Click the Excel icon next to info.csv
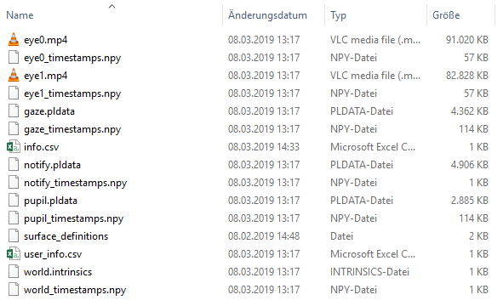 tap(14, 147)
